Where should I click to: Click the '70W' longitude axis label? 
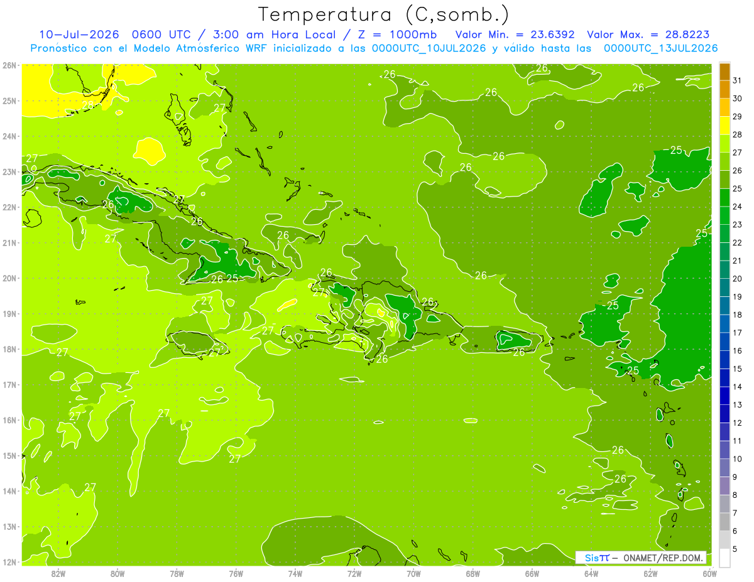413,573
